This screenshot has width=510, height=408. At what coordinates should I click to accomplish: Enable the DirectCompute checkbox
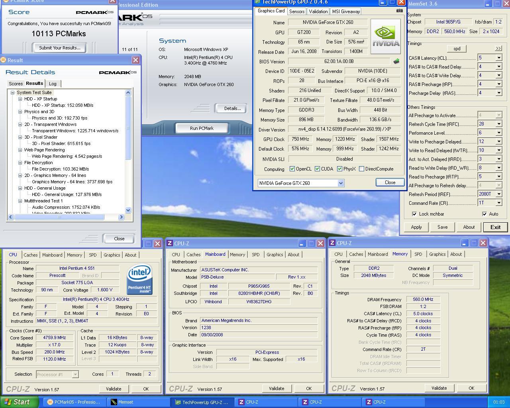coord(362,169)
